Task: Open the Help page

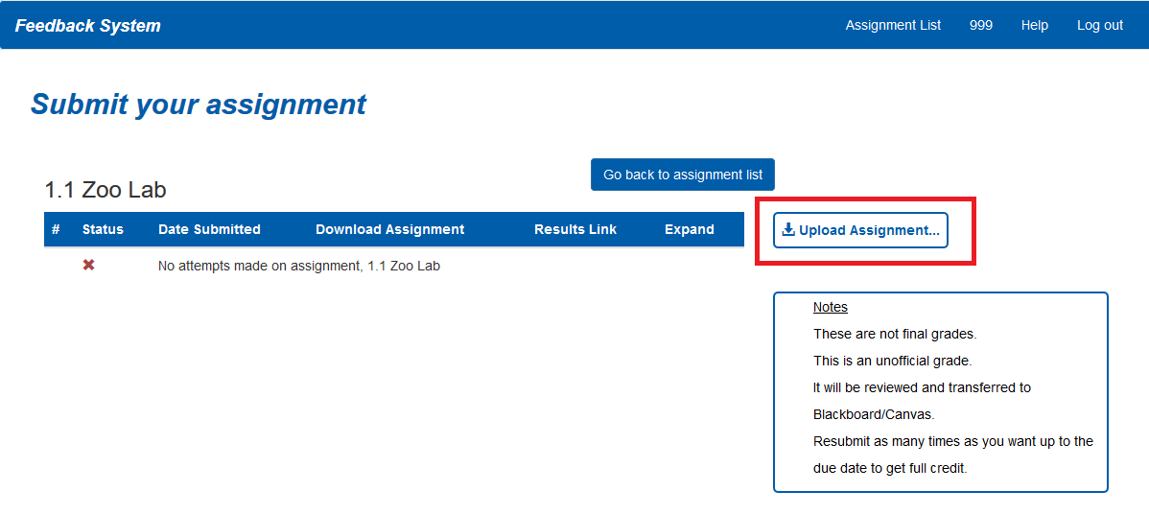Action: coord(1034,25)
